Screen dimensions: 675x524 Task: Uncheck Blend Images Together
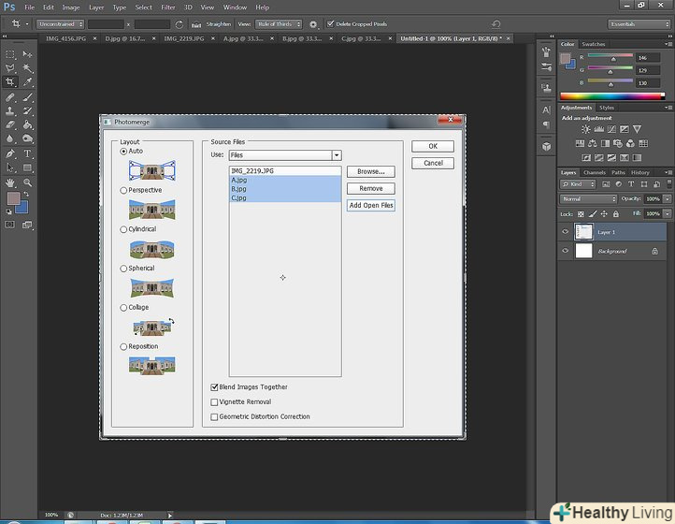[x=215, y=386]
